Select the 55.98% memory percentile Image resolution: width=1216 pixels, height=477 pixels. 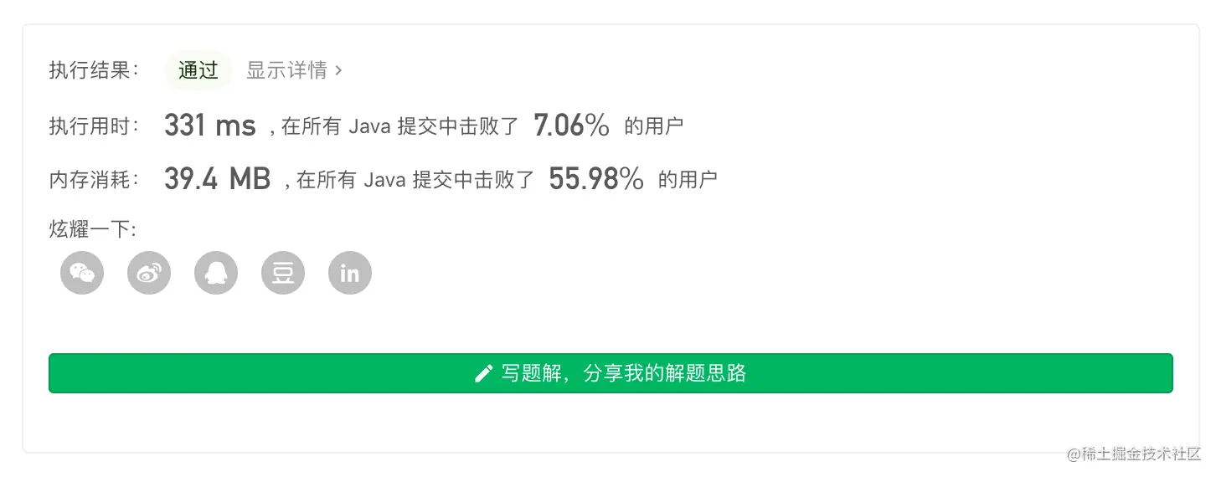tap(596, 178)
